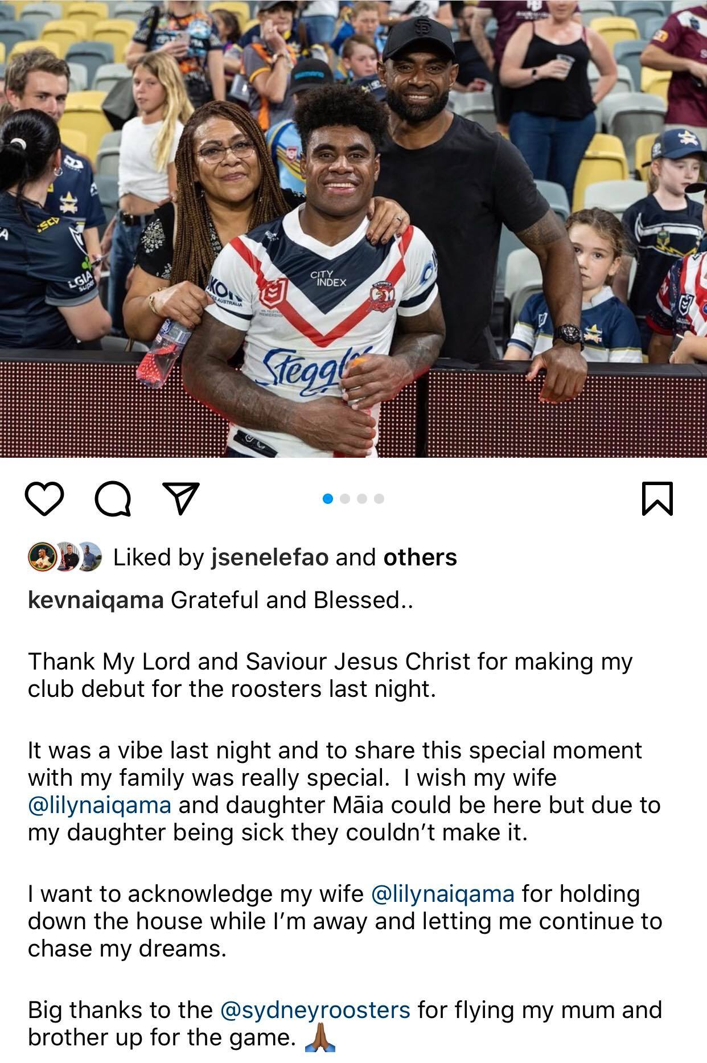The height and width of the screenshot is (1063, 707).
Task: View third liker's profile avatar
Action: [89, 557]
